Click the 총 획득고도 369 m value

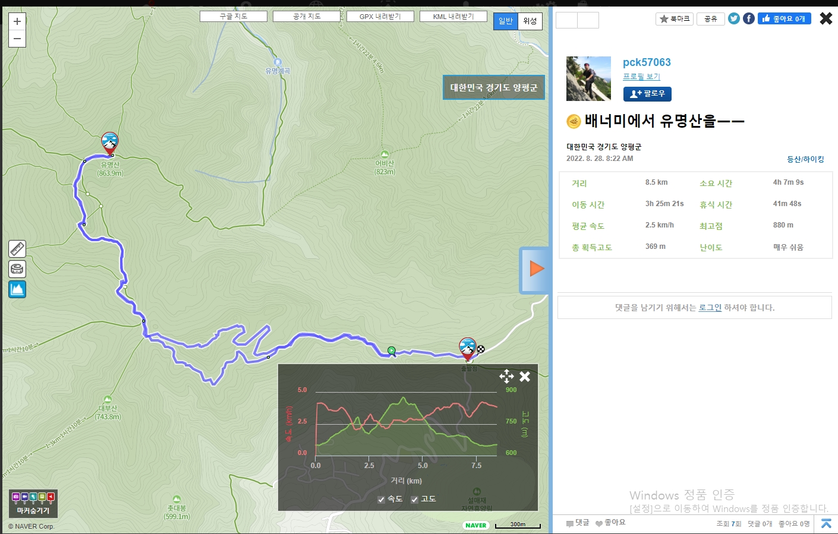(656, 247)
